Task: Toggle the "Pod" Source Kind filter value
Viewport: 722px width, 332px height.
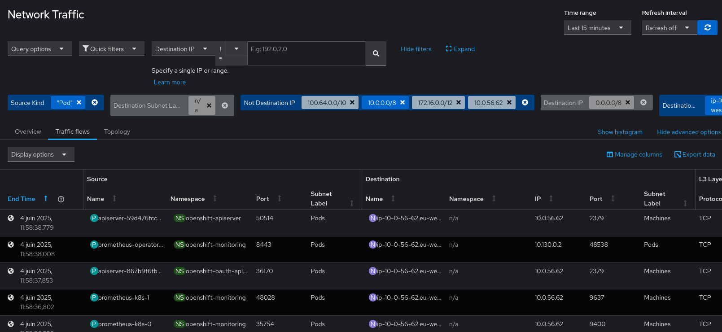Action: pyautogui.click(x=64, y=103)
